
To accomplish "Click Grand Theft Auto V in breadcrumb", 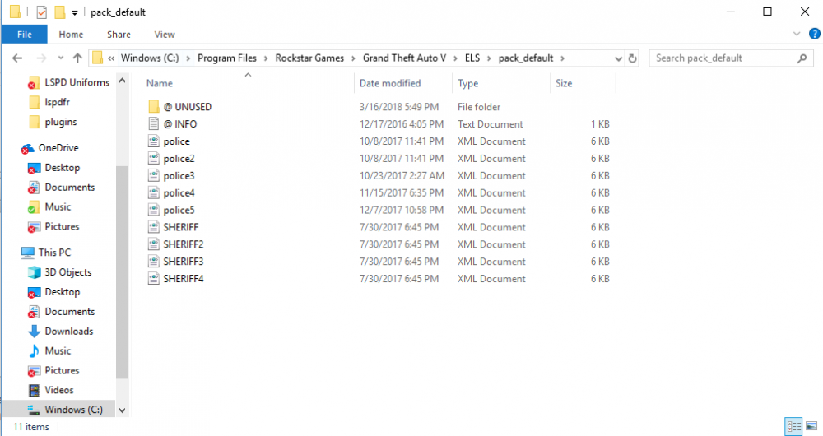I will pos(404,58).
